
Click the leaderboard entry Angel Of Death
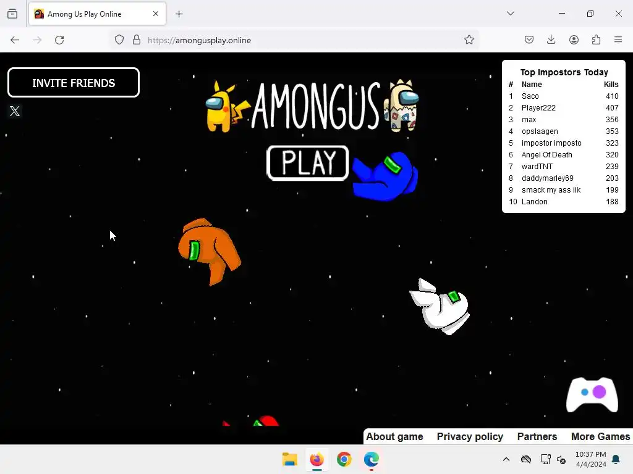(x=546, y=154)
